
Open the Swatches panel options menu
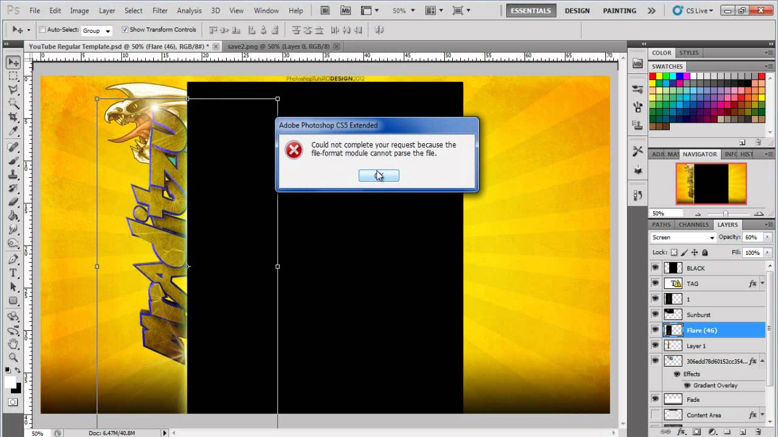coord(770,66)
